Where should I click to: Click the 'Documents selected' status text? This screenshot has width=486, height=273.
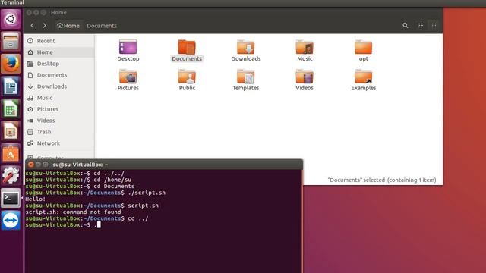pos(382,180)
